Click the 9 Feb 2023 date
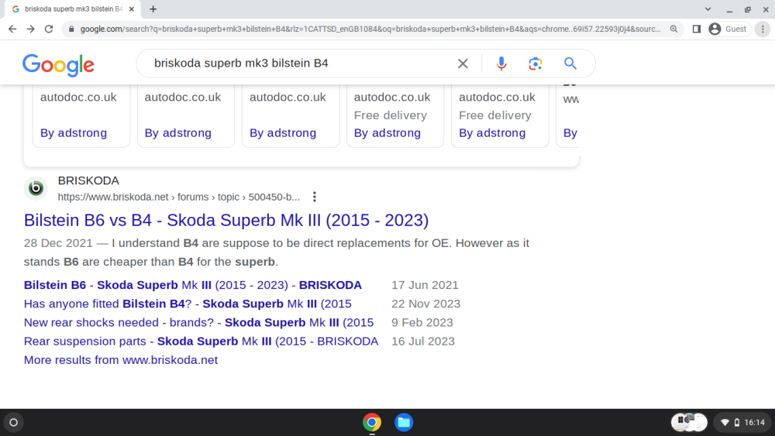The image size is (775, 436). point(422,322)
